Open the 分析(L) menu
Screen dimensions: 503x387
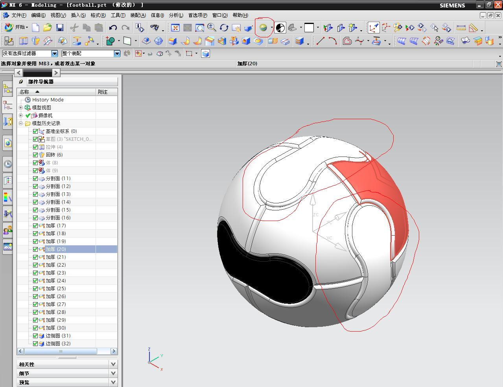point(176,15)
